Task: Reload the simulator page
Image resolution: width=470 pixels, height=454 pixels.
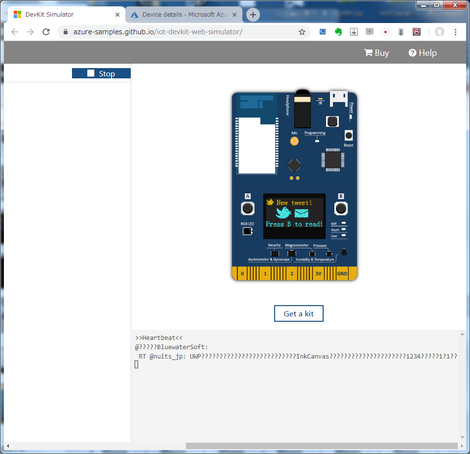Action: pyautogui.click(x=46, y=32)
